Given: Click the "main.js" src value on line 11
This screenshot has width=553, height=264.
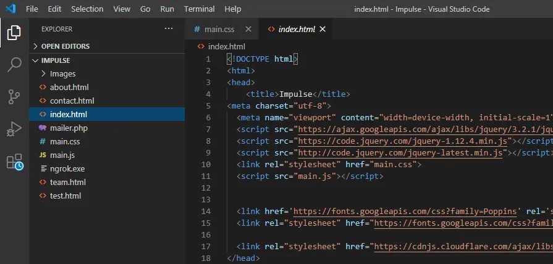Looking at the screenshot, I should (314, 176).
